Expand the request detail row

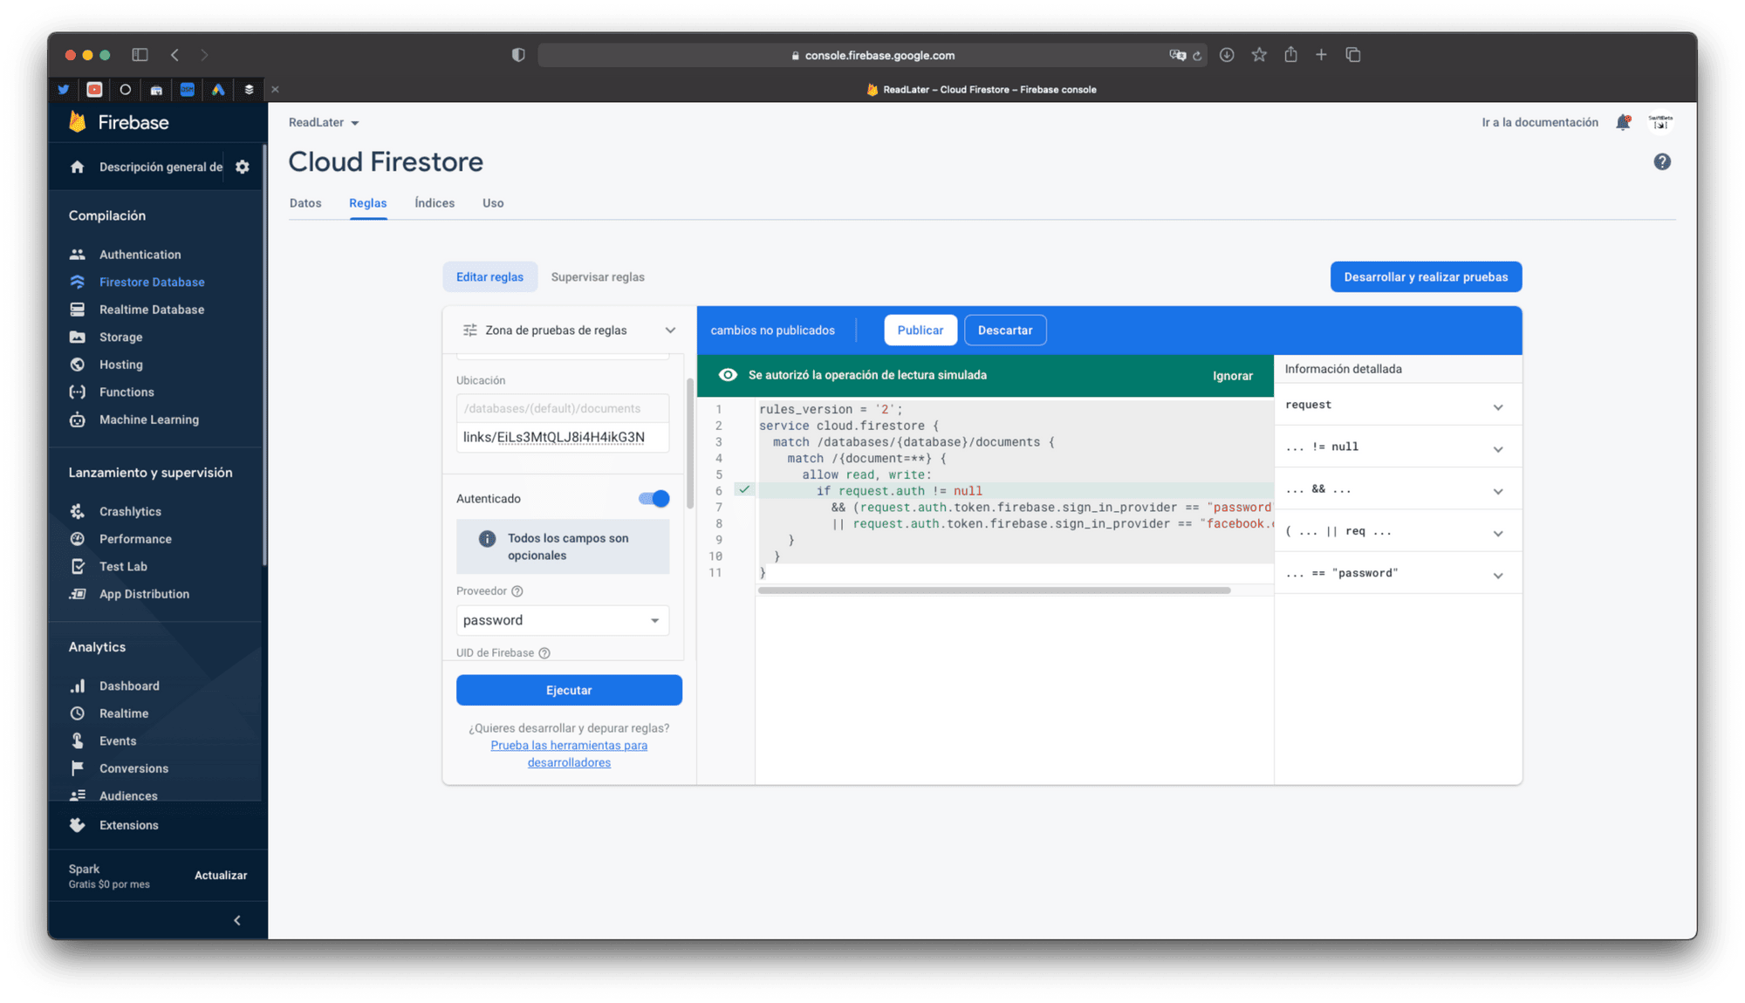click(x=1397, y=405)
